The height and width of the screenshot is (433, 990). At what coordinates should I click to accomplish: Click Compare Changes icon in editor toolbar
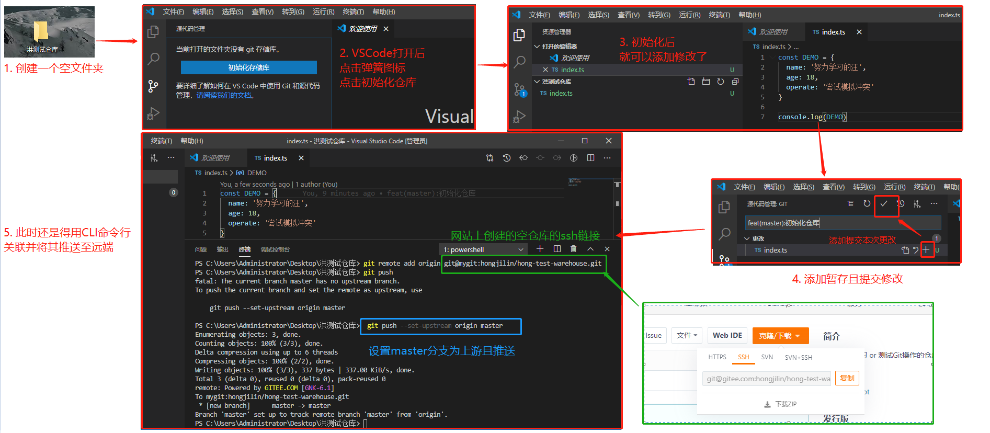click(490, 158)
